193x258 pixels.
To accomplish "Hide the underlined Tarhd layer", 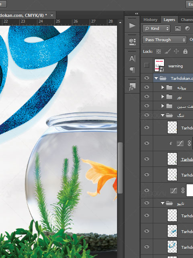I will click(x=147, y=159).
